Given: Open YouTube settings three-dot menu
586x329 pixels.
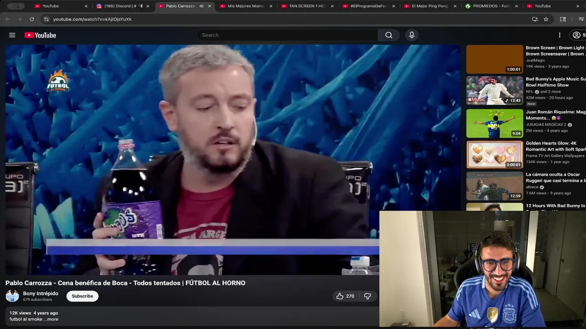Looking at the screenshot, I should (x=559, y=35).
